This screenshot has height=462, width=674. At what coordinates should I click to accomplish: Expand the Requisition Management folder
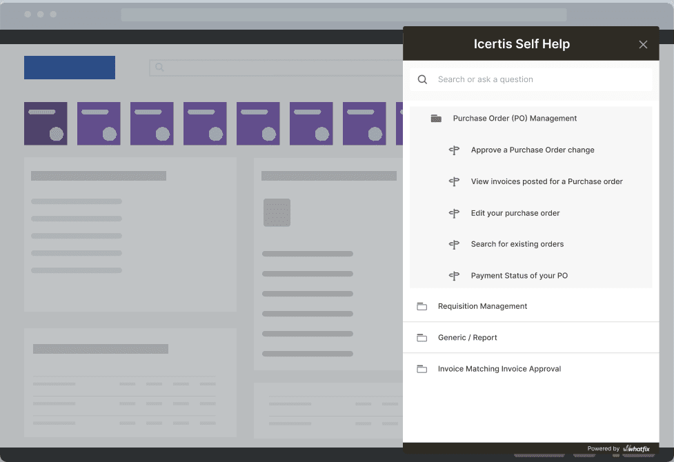click(482, 306)
